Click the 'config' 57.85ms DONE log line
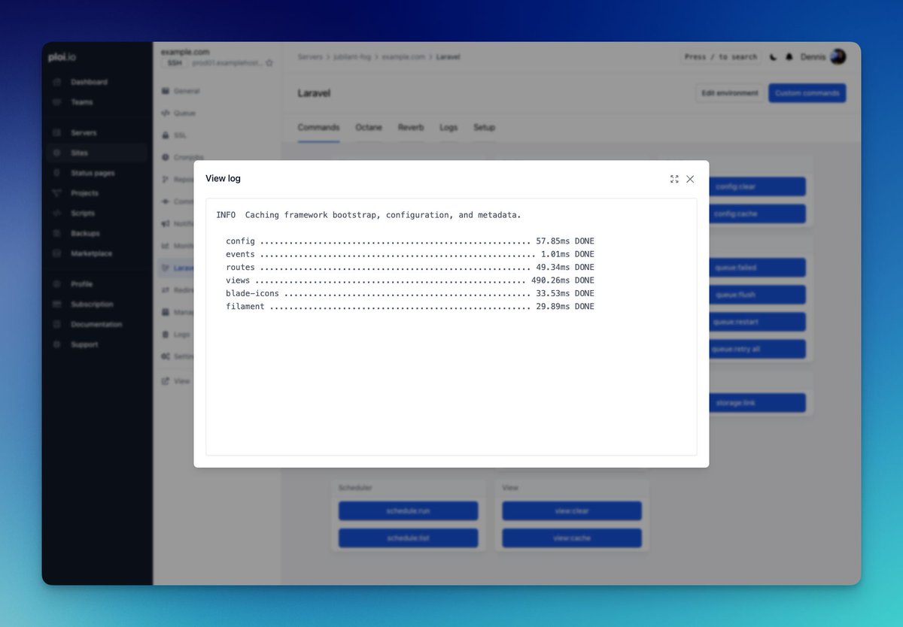The image size is (903, 627). (410, 241)
